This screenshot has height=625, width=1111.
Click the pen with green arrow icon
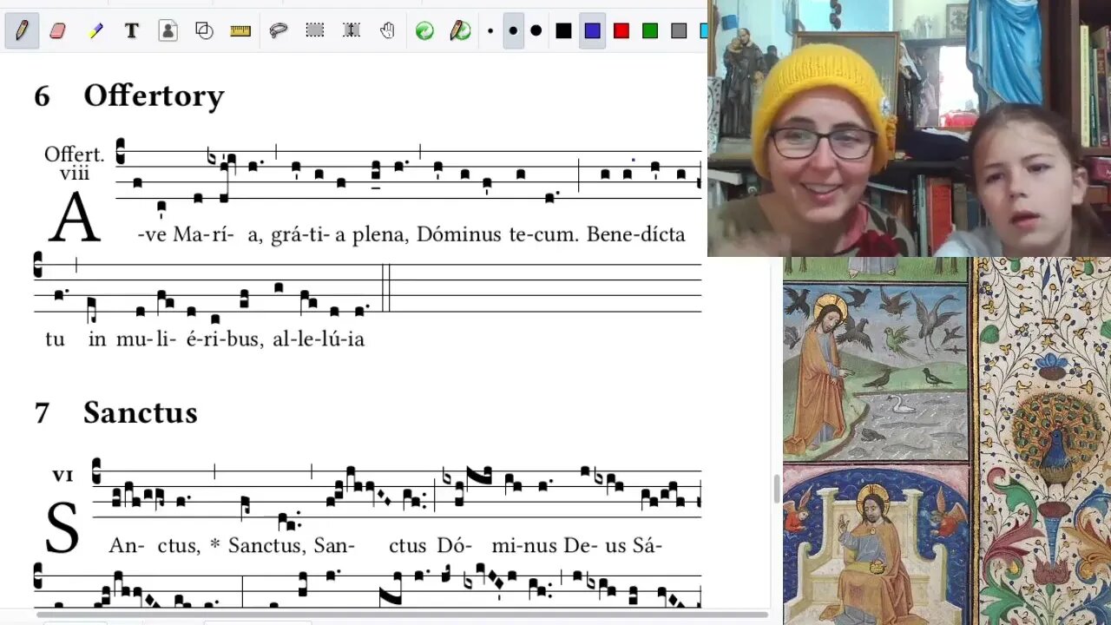click(x=460, y=30)
